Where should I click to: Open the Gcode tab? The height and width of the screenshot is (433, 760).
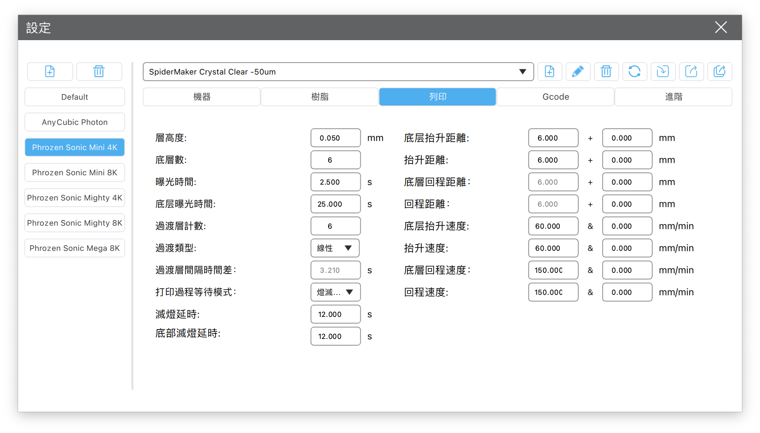click(x=555, y=97)
